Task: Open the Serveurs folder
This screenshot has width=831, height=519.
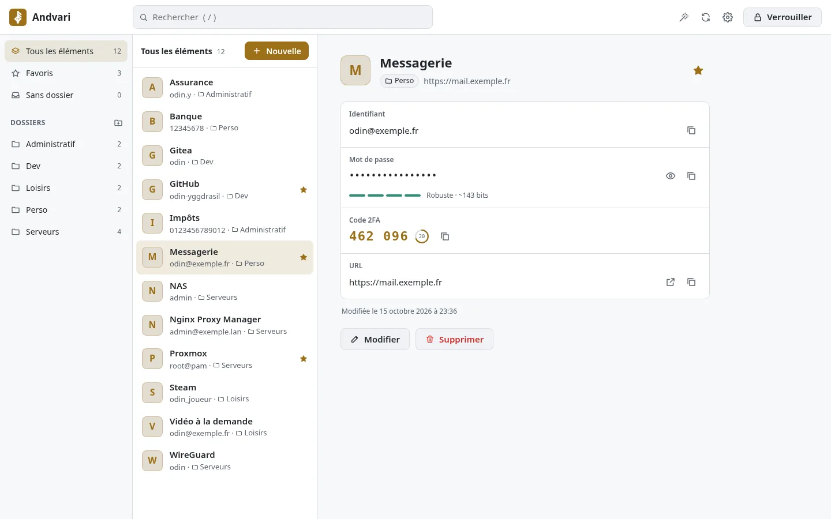Action: (66, 232)
